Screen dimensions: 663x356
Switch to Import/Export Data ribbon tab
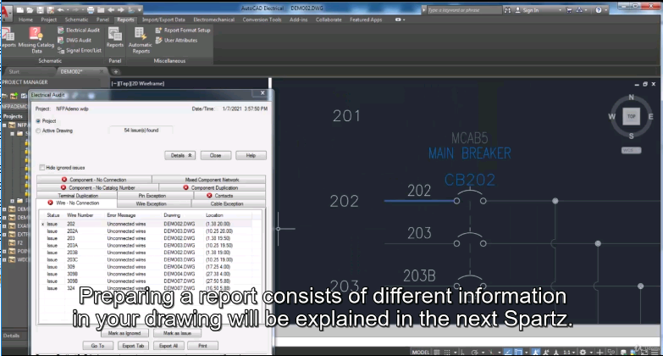tap(163, 19)
